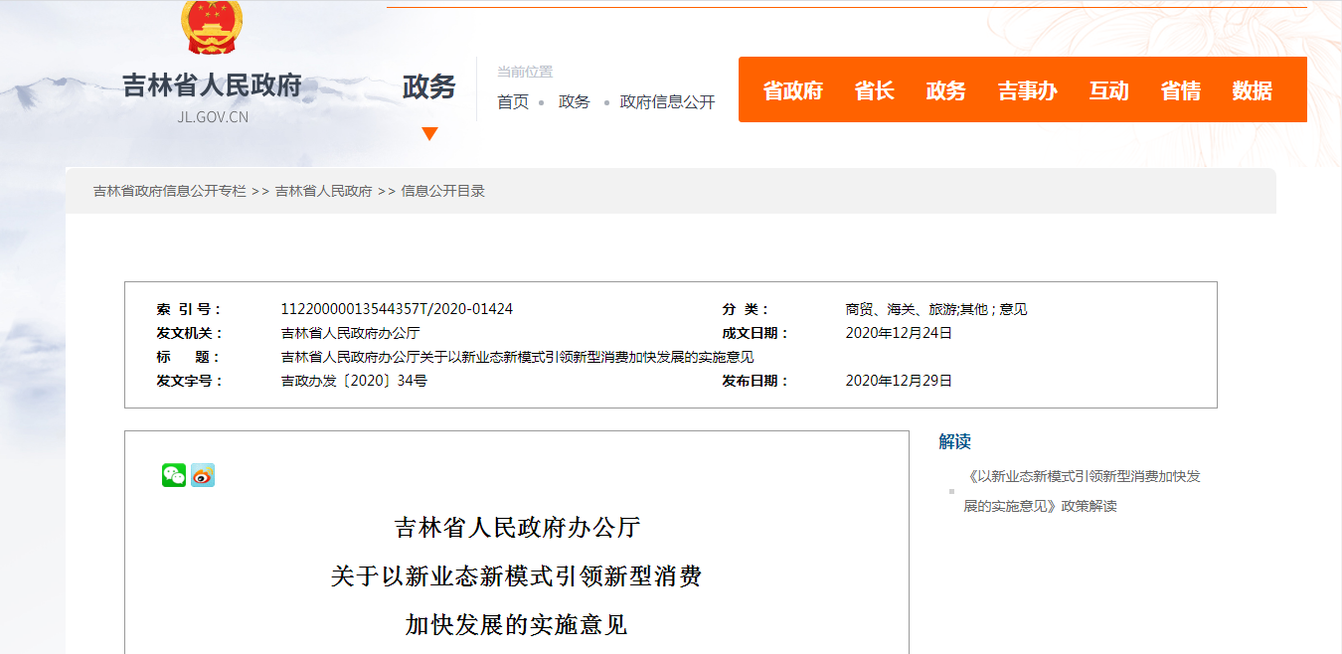Click the 发布日期 field label
The image size is (1342, 654).
[x=755, y=381]
